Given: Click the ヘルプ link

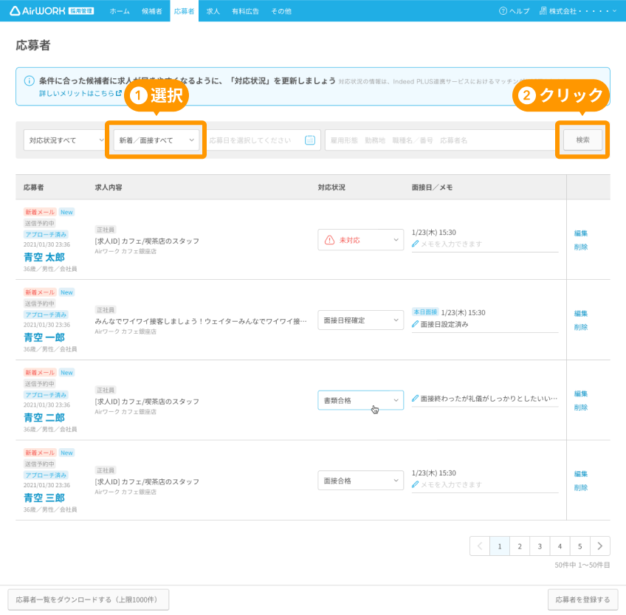Looking at the screenshot, I should click(515, 11).
